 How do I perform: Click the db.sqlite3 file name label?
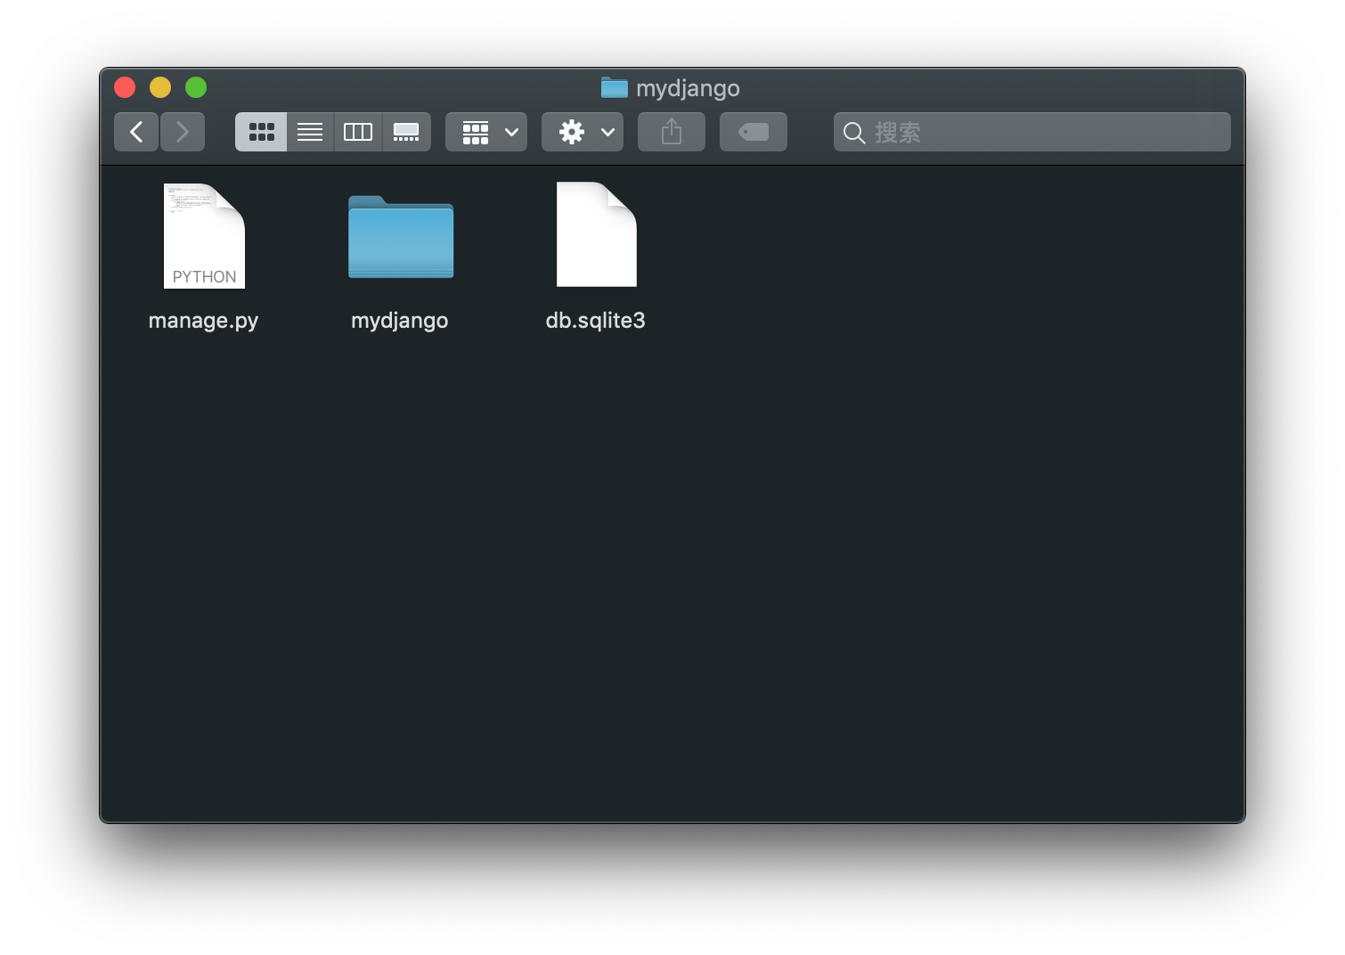coord(596,321)
